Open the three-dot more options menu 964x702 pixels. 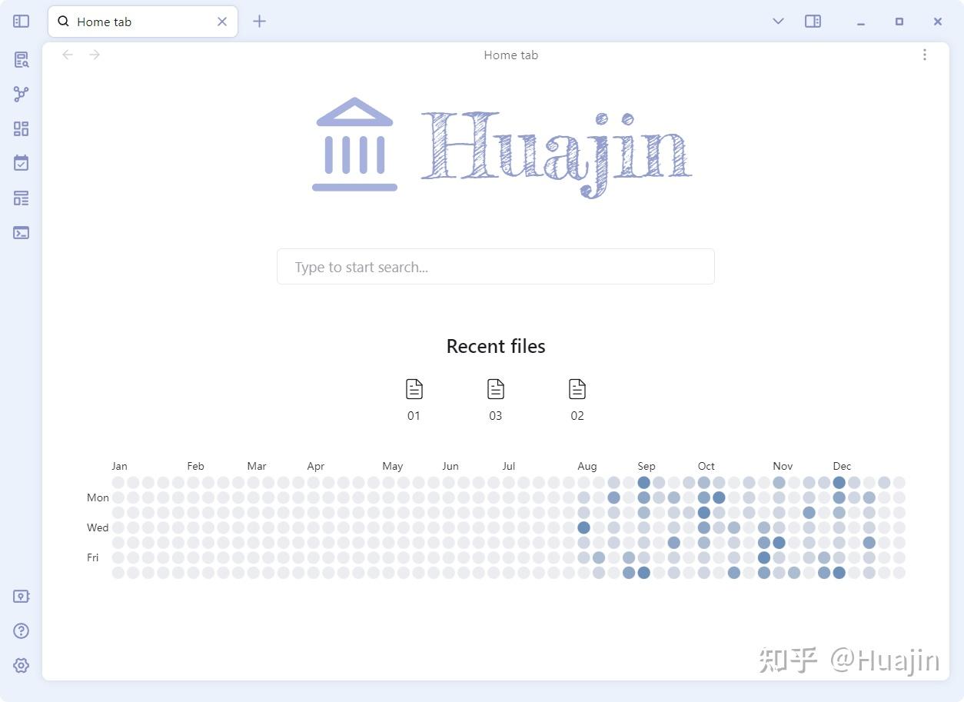(925, 55)
